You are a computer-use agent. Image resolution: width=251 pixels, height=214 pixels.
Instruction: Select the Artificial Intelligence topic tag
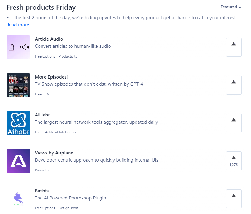coord(61,132)
